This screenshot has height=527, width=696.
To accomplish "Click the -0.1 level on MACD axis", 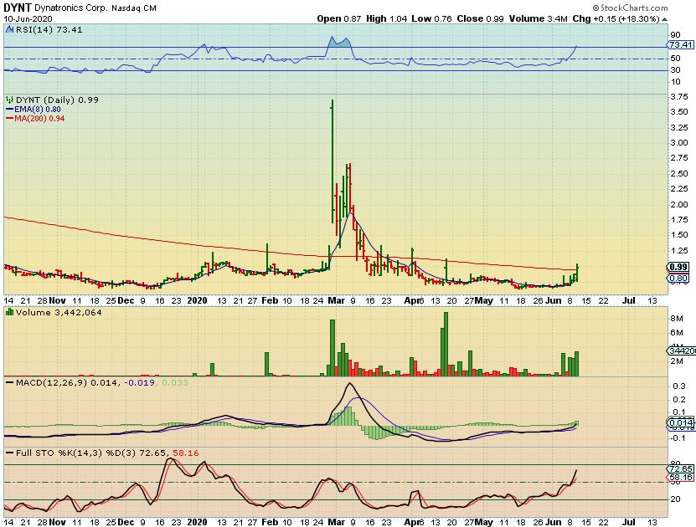I will (678, 437).
